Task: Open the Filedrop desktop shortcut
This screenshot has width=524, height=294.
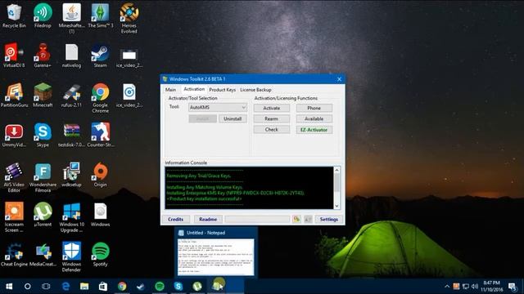Action: point(43,16)
